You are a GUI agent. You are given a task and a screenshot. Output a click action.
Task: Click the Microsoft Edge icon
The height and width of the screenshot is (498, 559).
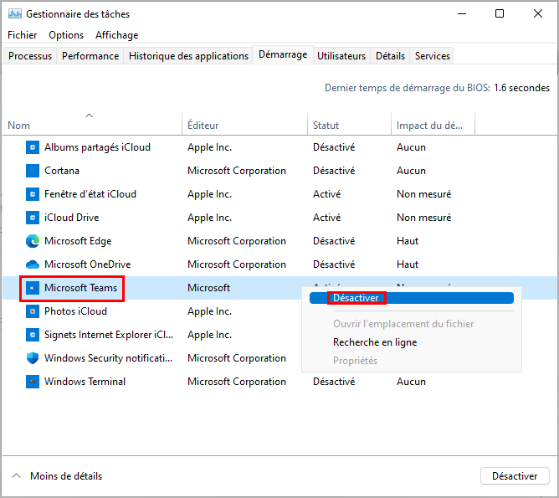pos(33,241)
